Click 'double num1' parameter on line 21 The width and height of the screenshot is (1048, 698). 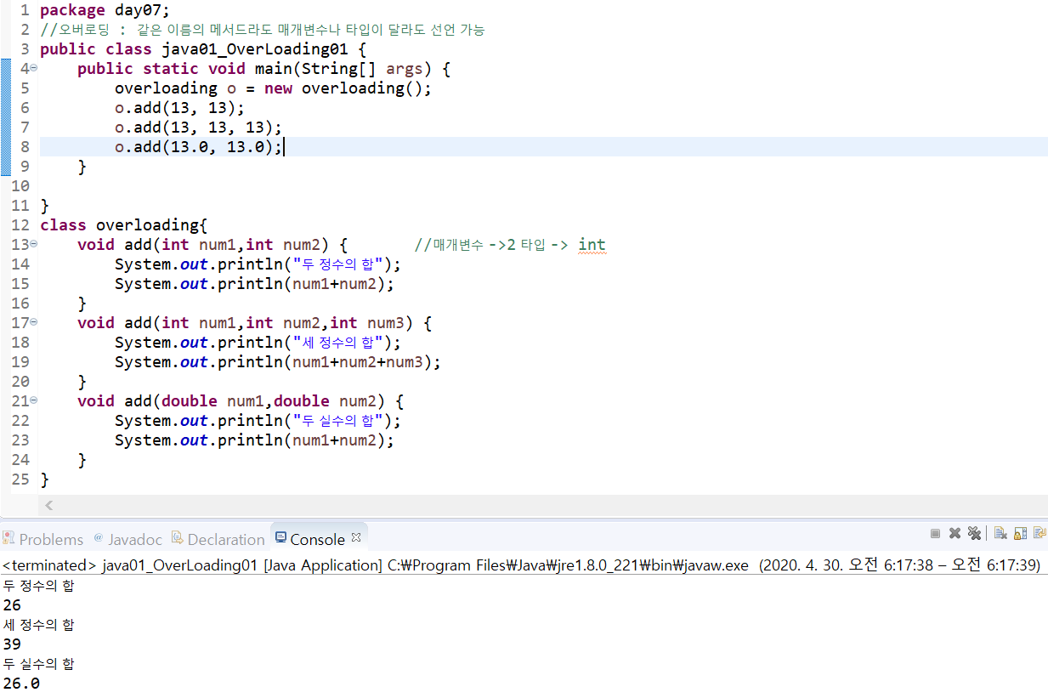pos(212,401)
